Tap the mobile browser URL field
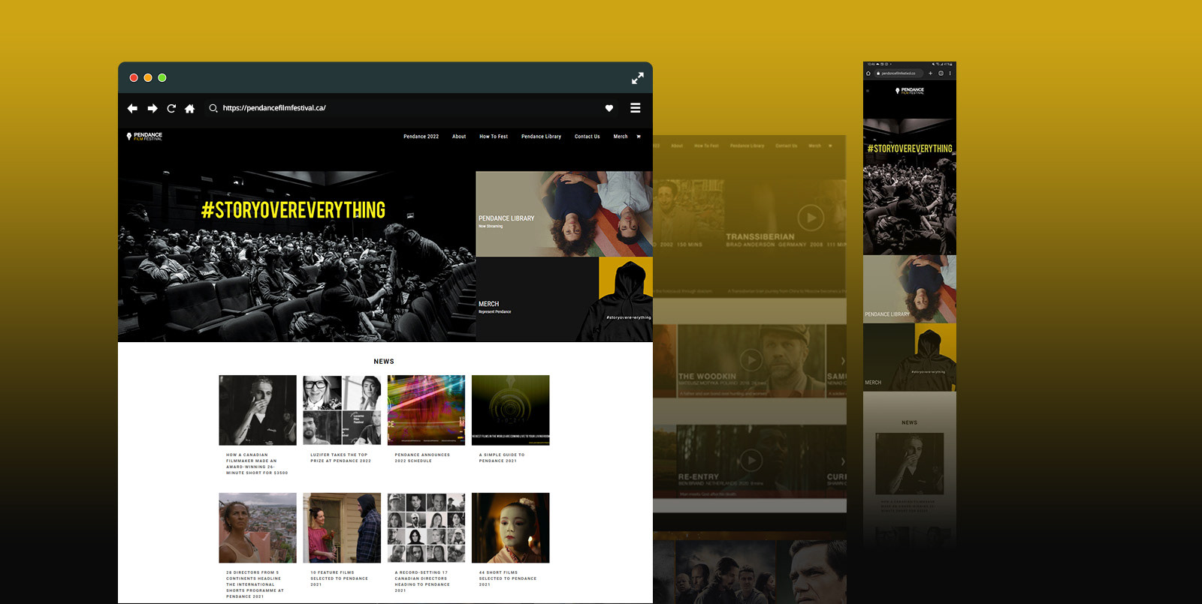Viewport: 1202px width, 604px height. pos(899,74)
